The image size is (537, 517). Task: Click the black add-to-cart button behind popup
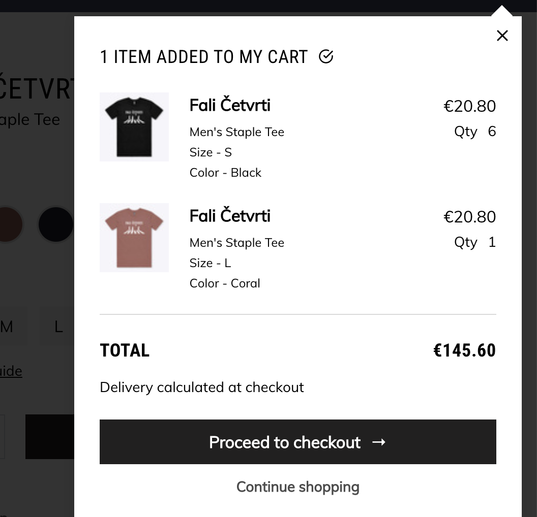pyautogui.click(x=50, y=437)
